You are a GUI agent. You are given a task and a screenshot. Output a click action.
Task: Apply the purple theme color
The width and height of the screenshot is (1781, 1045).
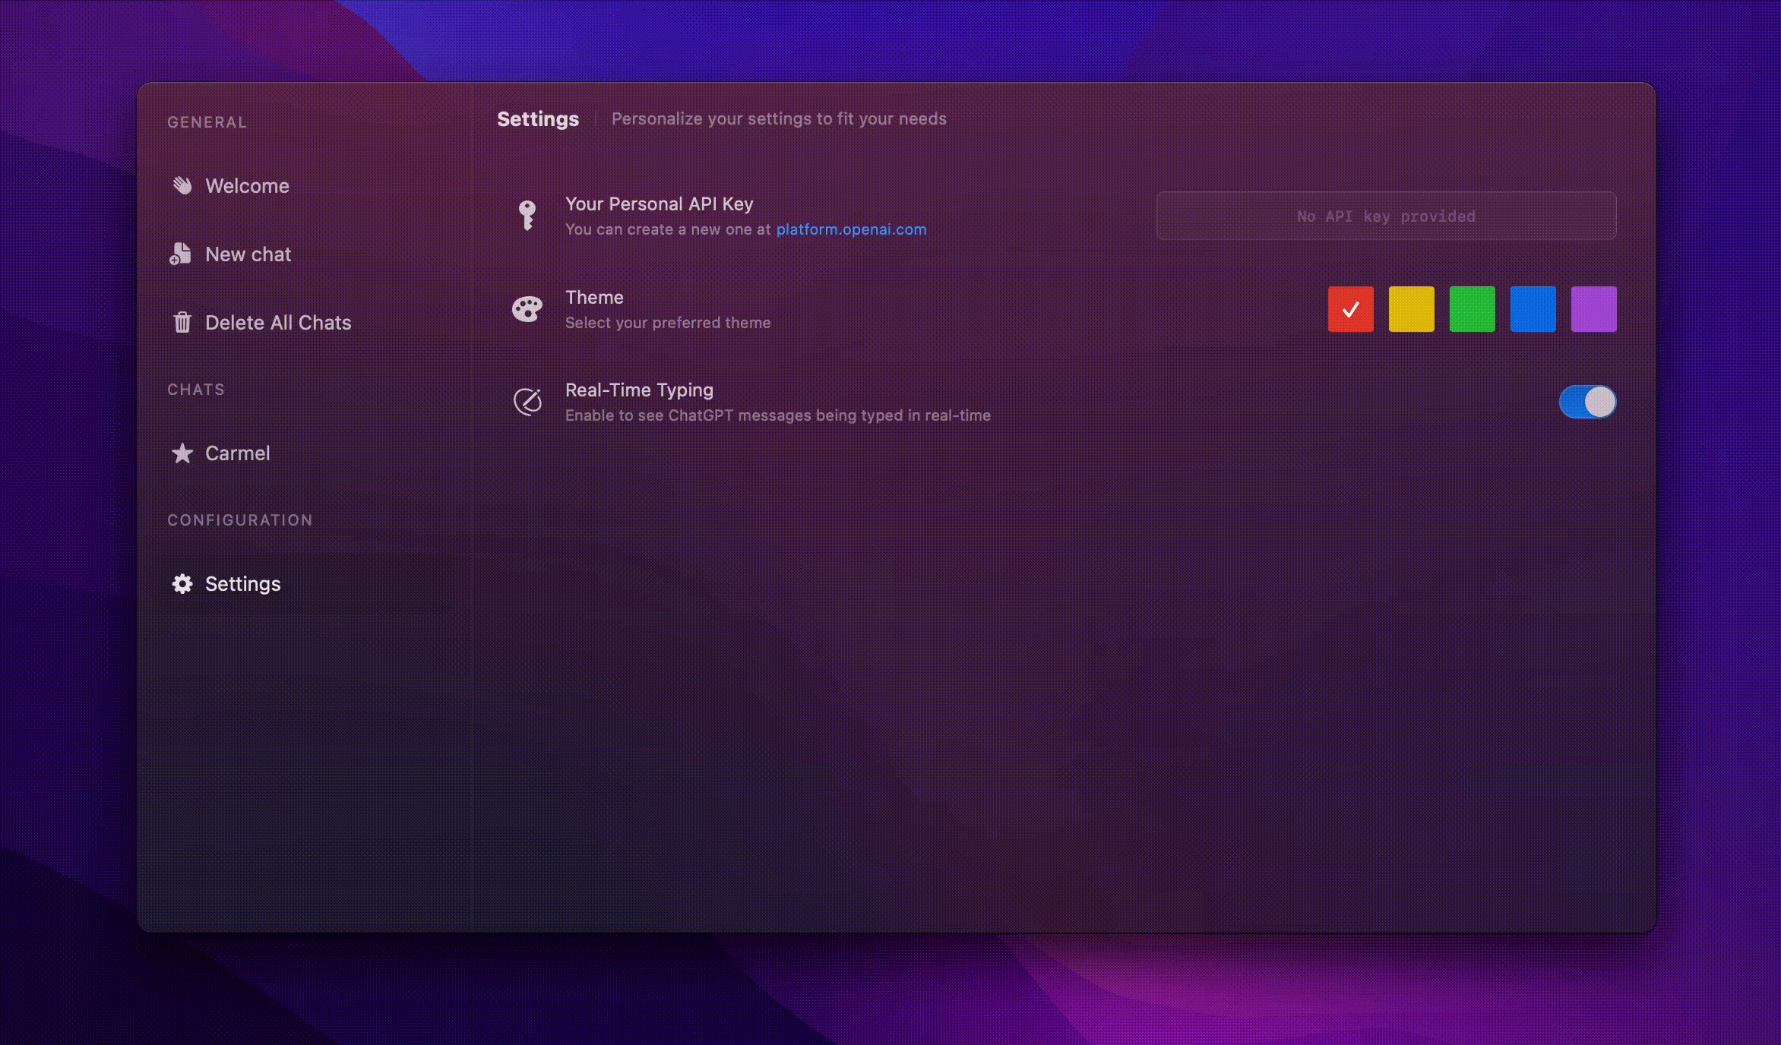click(x=1593, y=309)
